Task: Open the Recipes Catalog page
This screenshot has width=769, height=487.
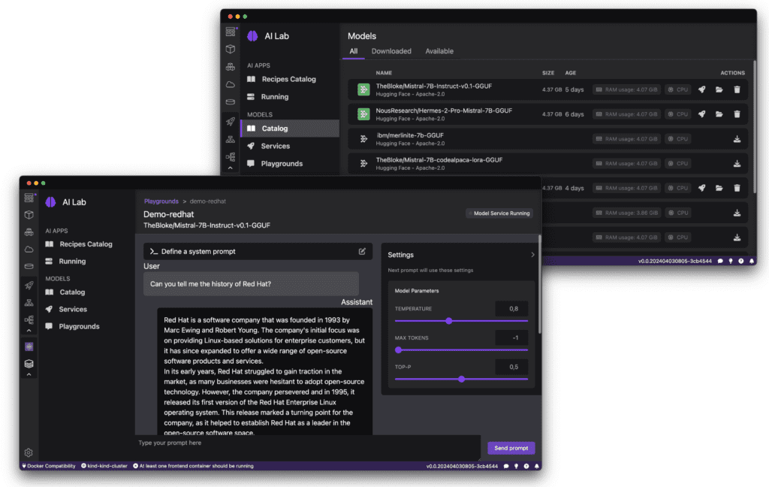Action: pyautogui.click(x=86, y=244)
